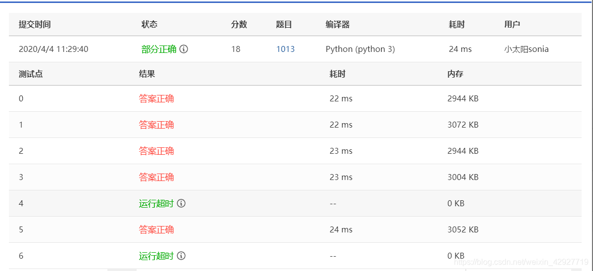Viewport: 593px width, 271px height.
Task: Click 运行超时 result for test point 4
Action: click(156, 203)
